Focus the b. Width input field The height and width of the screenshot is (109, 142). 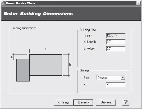click(116, 49)
